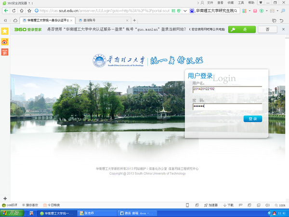Open the 加速器 accelerator in status bar
This screenshot has height=217, width=289.
pyautogui.click(x=210, y=205)
